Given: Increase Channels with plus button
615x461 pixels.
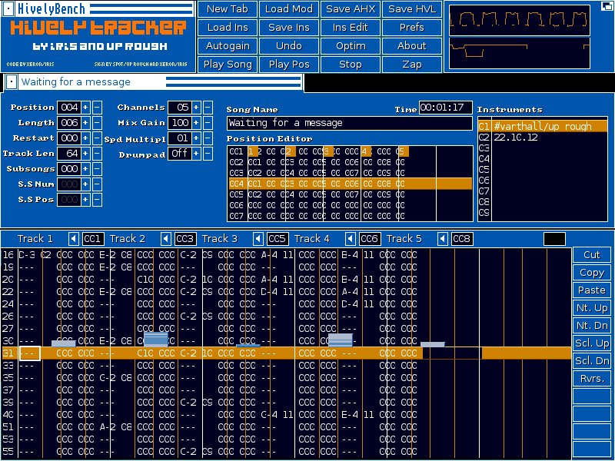Looking at the screenshot, I should click(196, 107).
